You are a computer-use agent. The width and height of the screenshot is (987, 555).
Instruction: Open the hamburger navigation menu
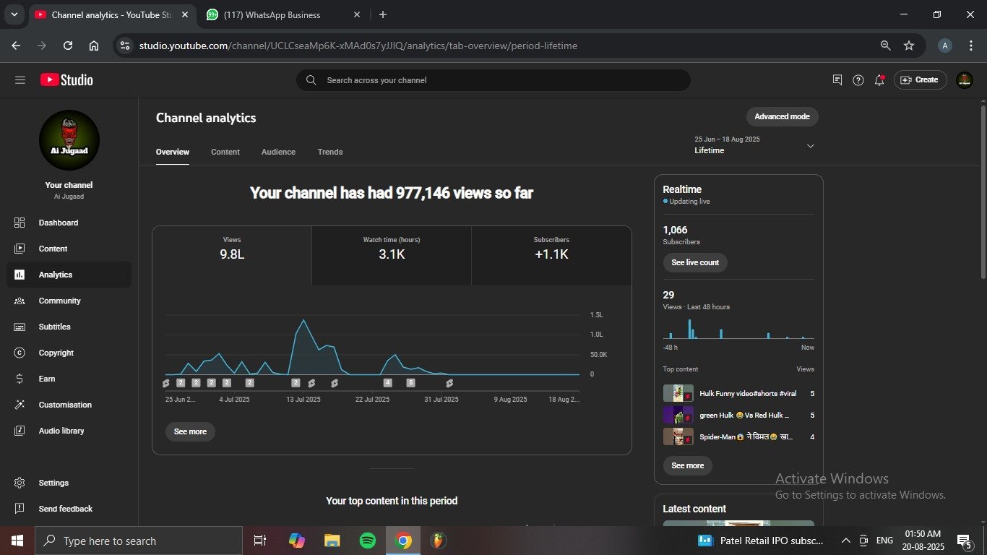coord(20,80)
